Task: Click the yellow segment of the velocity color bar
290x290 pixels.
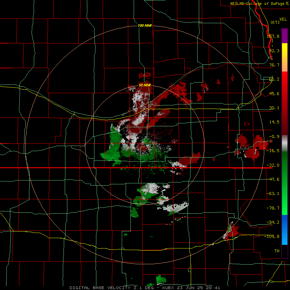Action: pos(285,57)
